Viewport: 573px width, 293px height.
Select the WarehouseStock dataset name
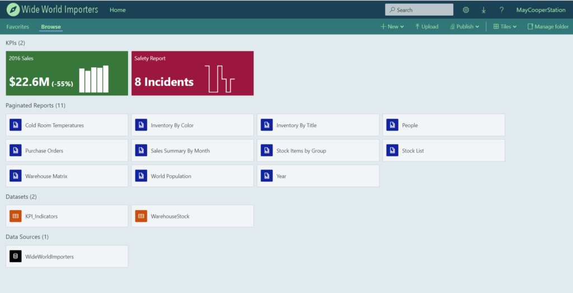point(170,216)
